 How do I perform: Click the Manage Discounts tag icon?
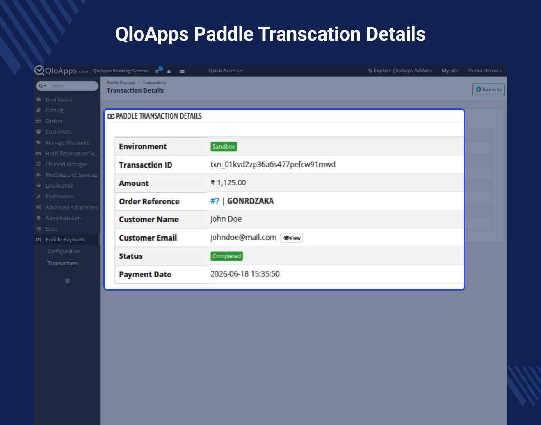coord(39,142)
